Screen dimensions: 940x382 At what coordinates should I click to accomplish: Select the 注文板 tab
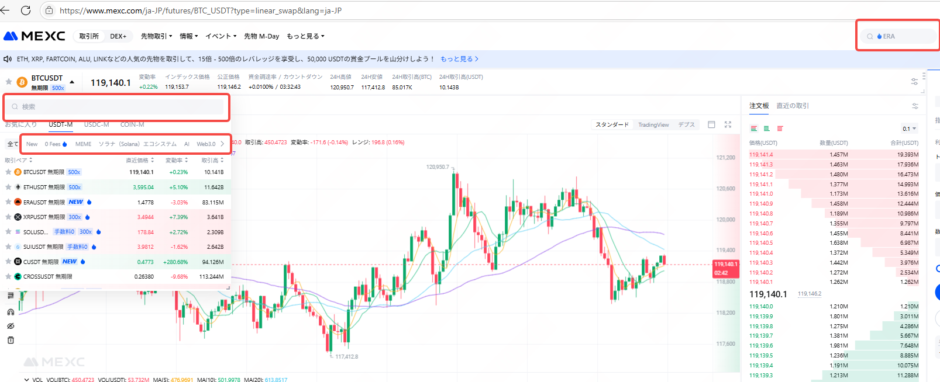(x=759, y=106)
